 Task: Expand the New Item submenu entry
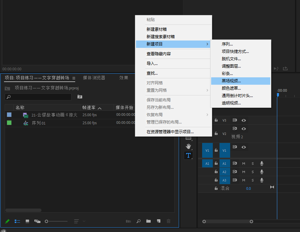coord(174,44)
